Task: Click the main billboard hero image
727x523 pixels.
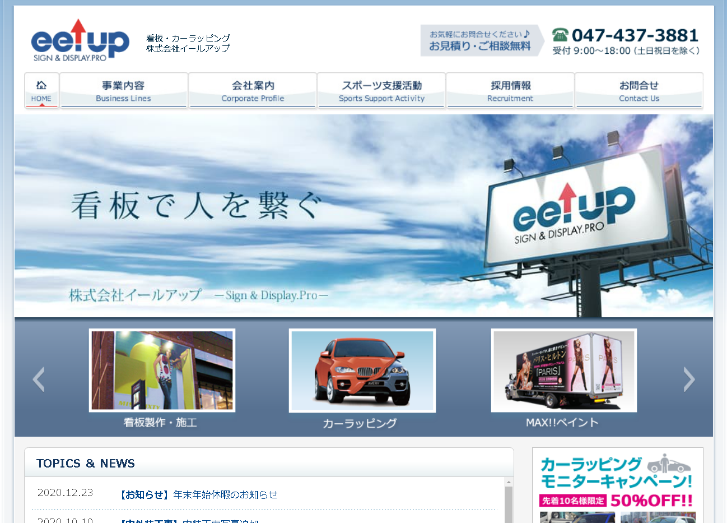Action: click(363, 216)
